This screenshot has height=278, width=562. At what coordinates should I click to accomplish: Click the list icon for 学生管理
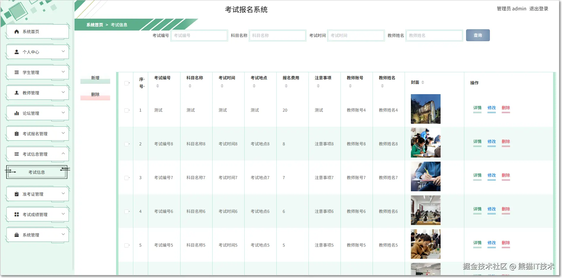pos(17,72)
